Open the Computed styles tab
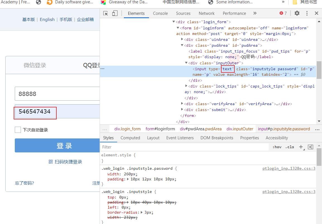This screenshot has height=224, width=322. coord(130,138)
